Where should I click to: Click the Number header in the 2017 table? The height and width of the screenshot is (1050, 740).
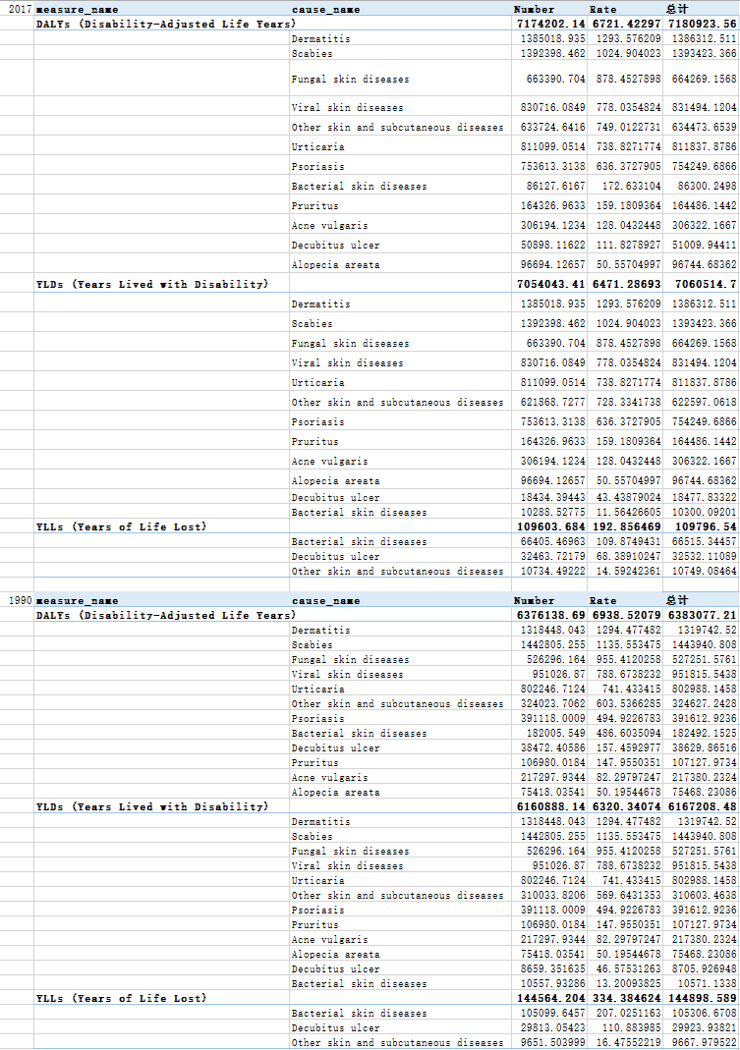(x=535, y=10)
